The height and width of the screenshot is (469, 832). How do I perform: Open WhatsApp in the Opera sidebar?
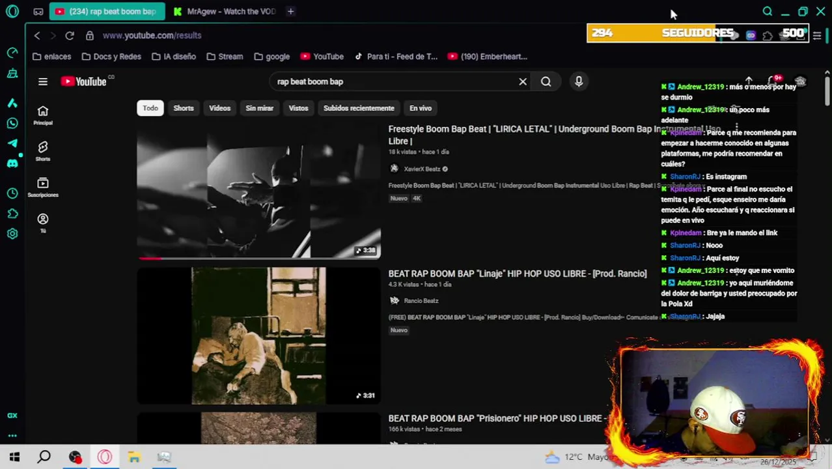(12, 123)
